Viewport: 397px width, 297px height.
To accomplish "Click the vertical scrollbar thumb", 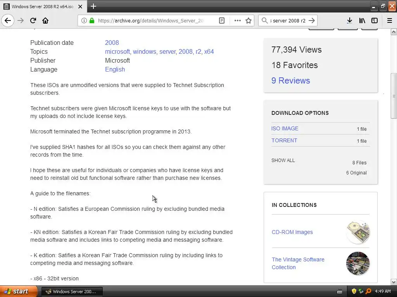I will pyautogui.click(x=394, y=96).
